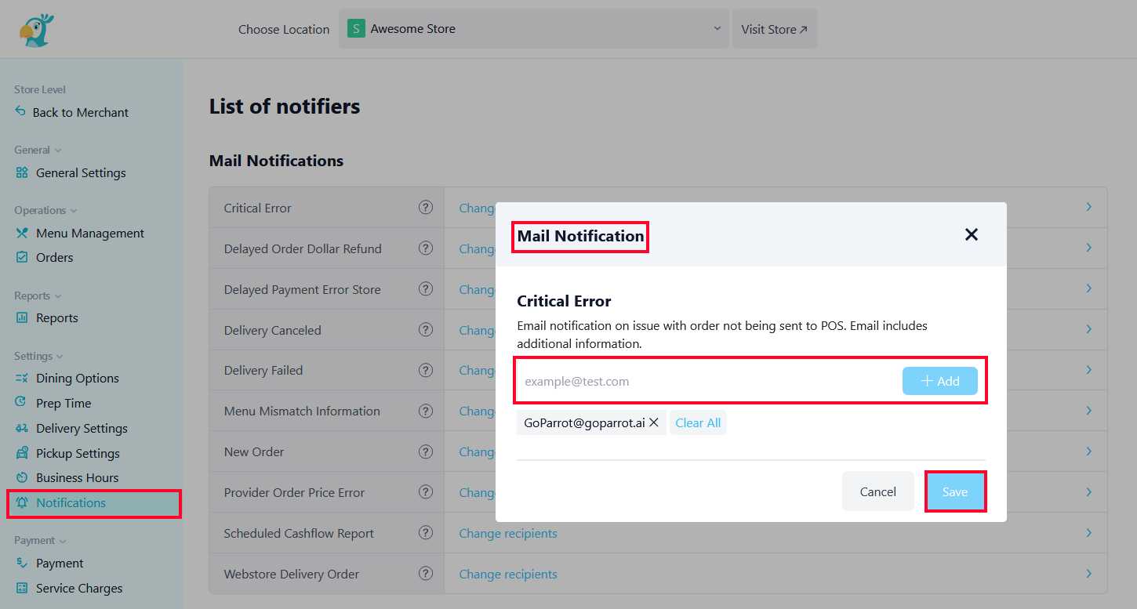The width and height of the screenshot is (1137, 609).
Task: Click the GoParrot parrot logo
Action: point(36,30)
